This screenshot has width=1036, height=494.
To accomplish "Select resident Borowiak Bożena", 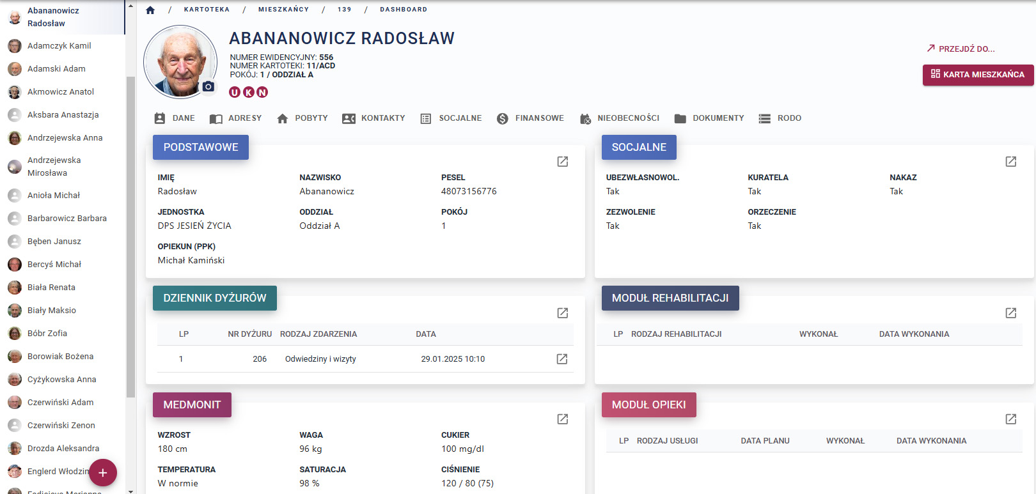I will [63, 357].
